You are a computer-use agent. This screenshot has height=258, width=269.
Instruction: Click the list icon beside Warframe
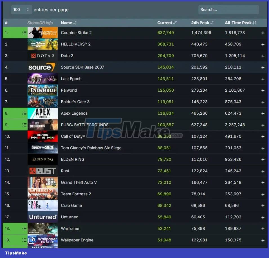[24, 228]
